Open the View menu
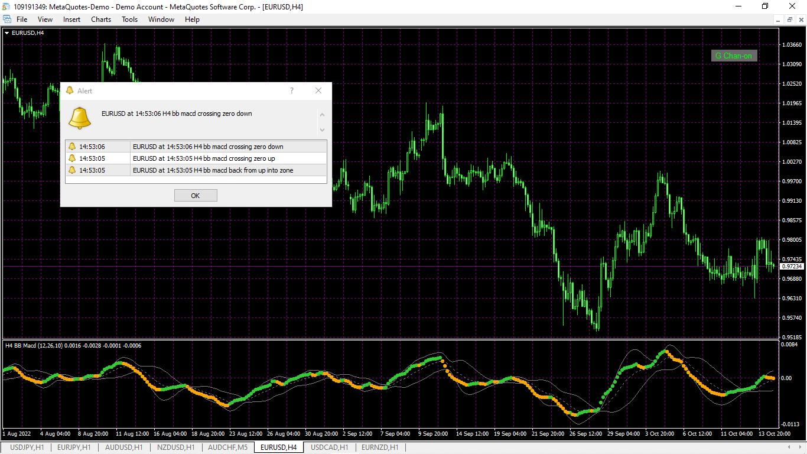Viewport: 807px width, 454px height. tap(45, 20)
